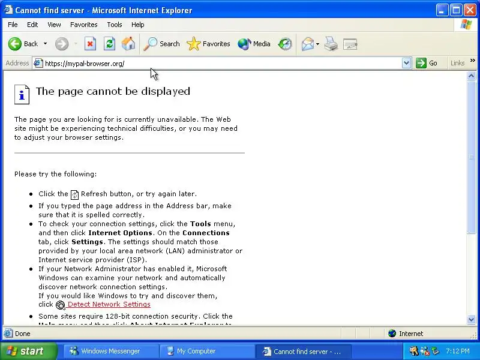Click the Edit page toolbar icon

coord(350,44)
